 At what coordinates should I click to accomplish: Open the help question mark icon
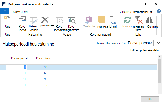159,11
